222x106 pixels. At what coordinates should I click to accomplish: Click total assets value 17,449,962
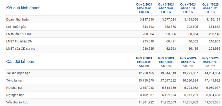click(213, 80)
